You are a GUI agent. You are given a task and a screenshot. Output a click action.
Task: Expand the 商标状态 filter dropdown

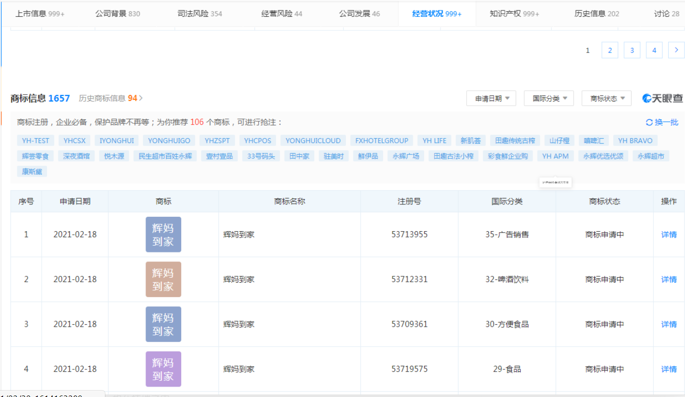606,99
